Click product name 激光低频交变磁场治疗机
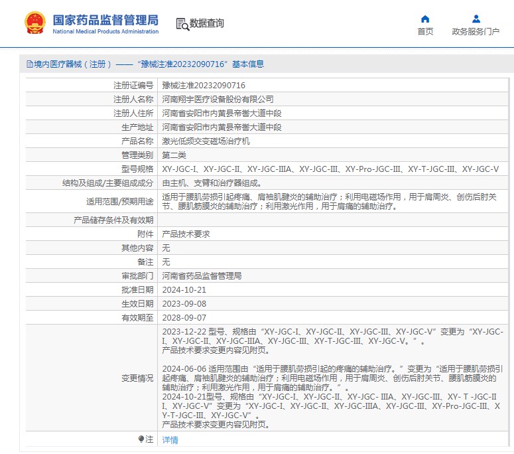The width and height of the screenshot is (514, 454). (x=206, y=141)
